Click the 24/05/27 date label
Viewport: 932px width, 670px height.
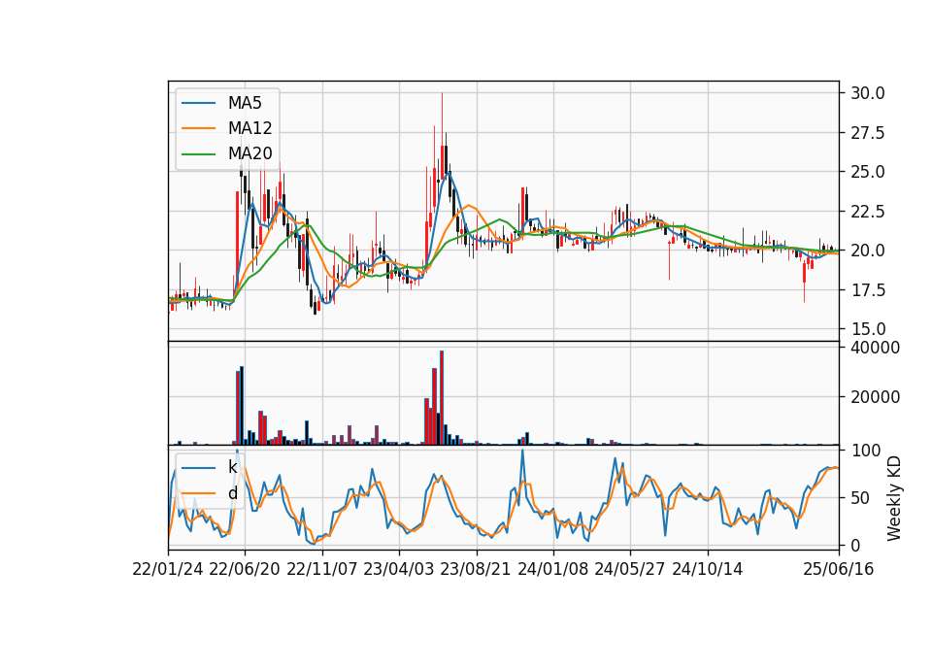coord(630,570)
